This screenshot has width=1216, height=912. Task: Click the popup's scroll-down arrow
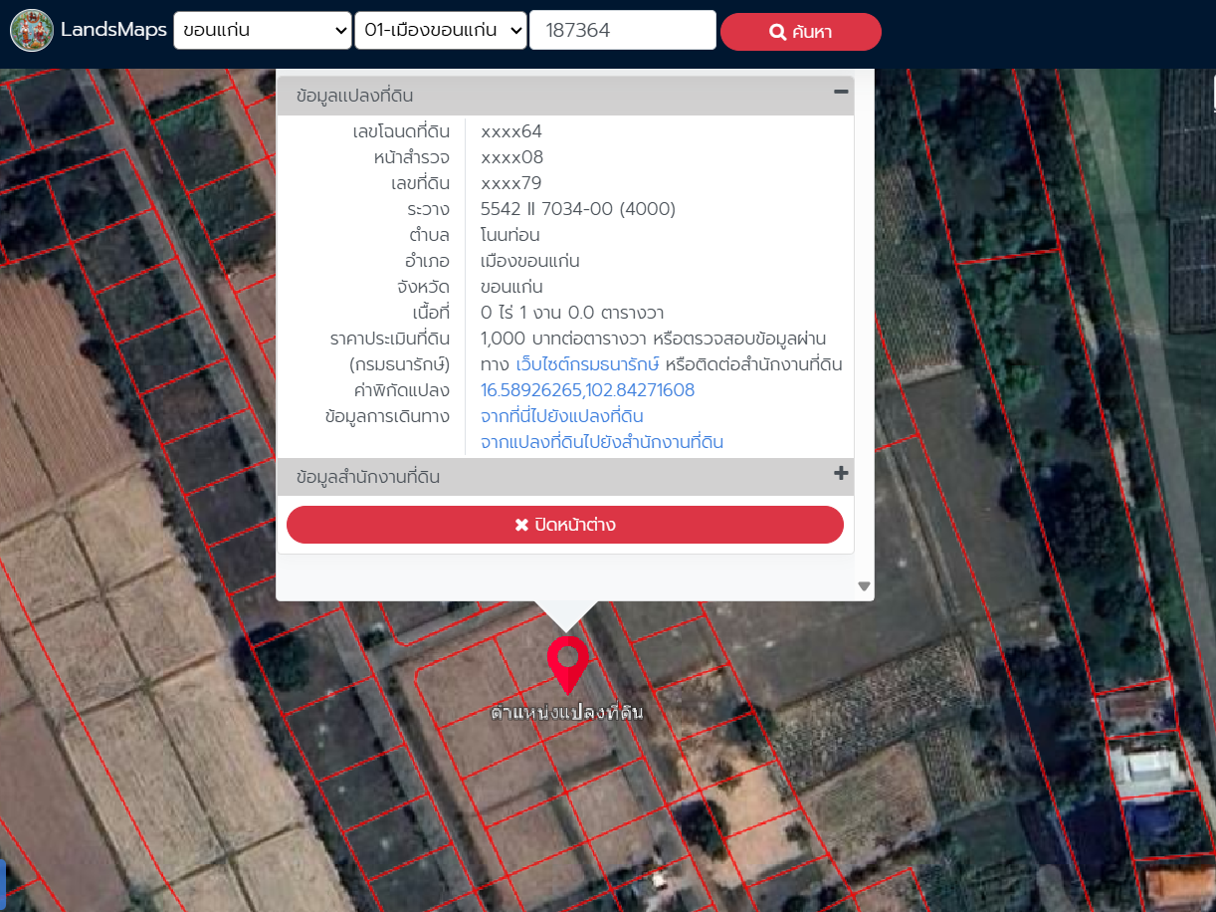coord(864,586)
